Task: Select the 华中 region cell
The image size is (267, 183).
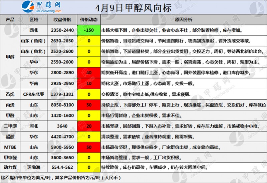Action: point(34,62)
